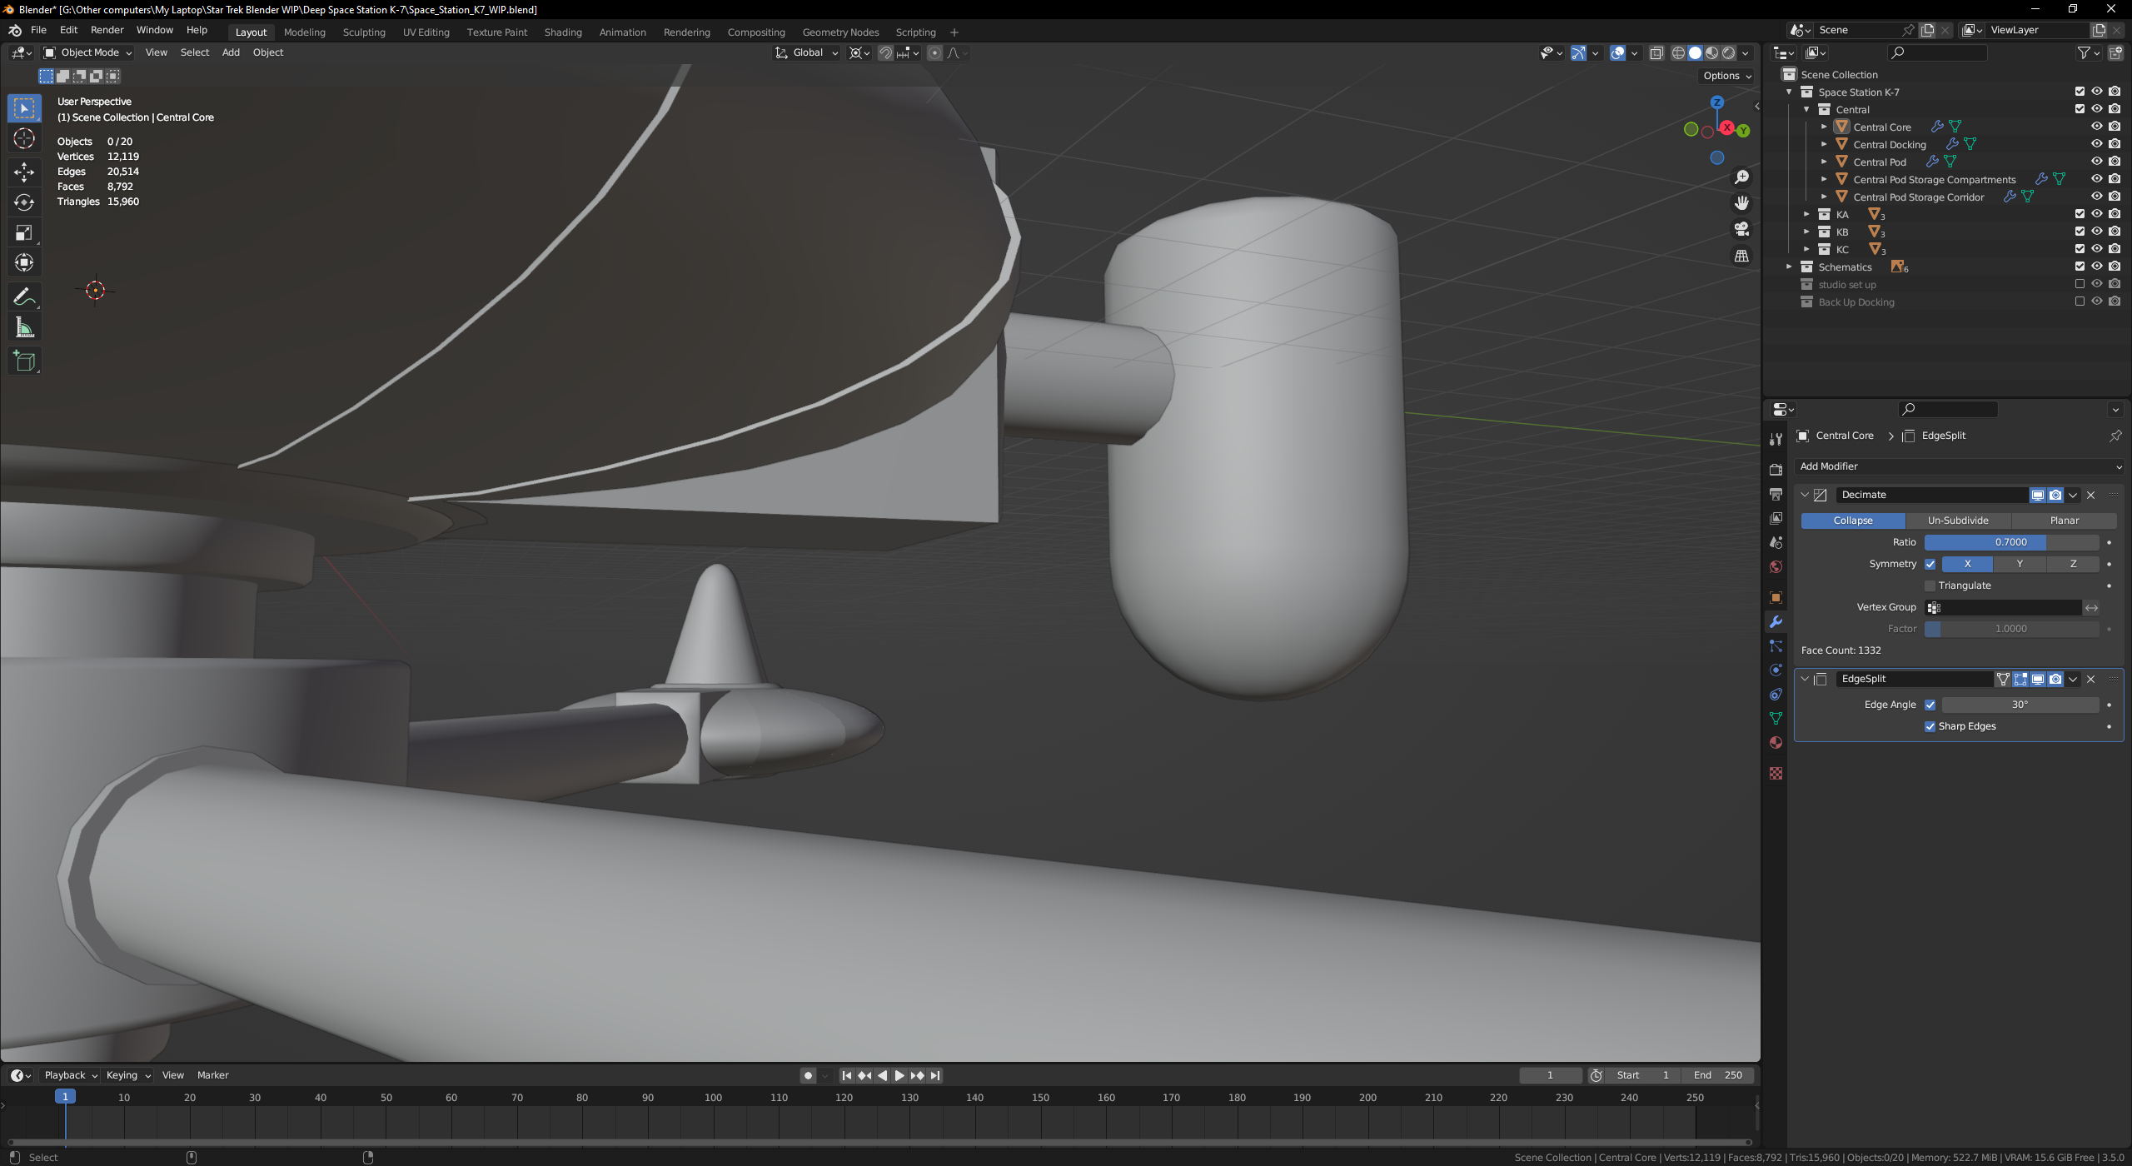Switch to the Shading workspace tab
Screen dimensions: 2132x1166
pos(563,32)
